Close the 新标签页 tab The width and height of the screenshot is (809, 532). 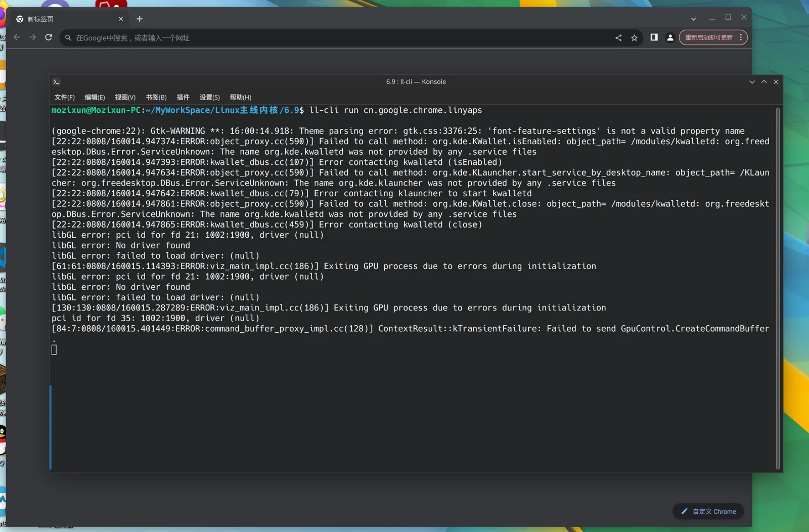pyautogui.click(x=121, y=19)
